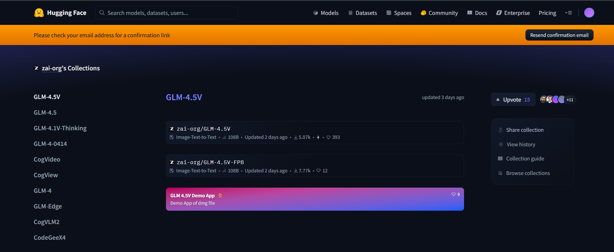
Task: Select CogVideo collection
Action: tap(47, 159)
